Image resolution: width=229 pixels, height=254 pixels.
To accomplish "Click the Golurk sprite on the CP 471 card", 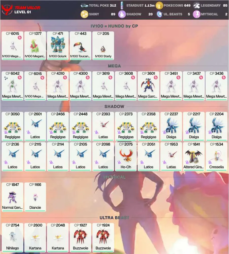I will click(58, 44).
